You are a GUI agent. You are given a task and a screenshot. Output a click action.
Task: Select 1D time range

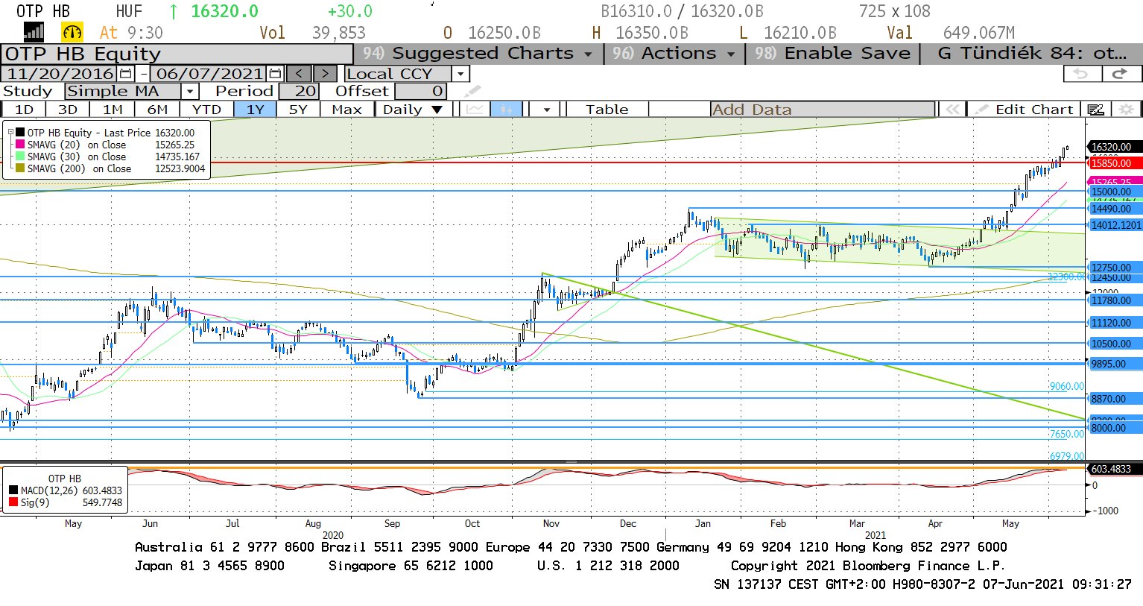pos(24,110)
